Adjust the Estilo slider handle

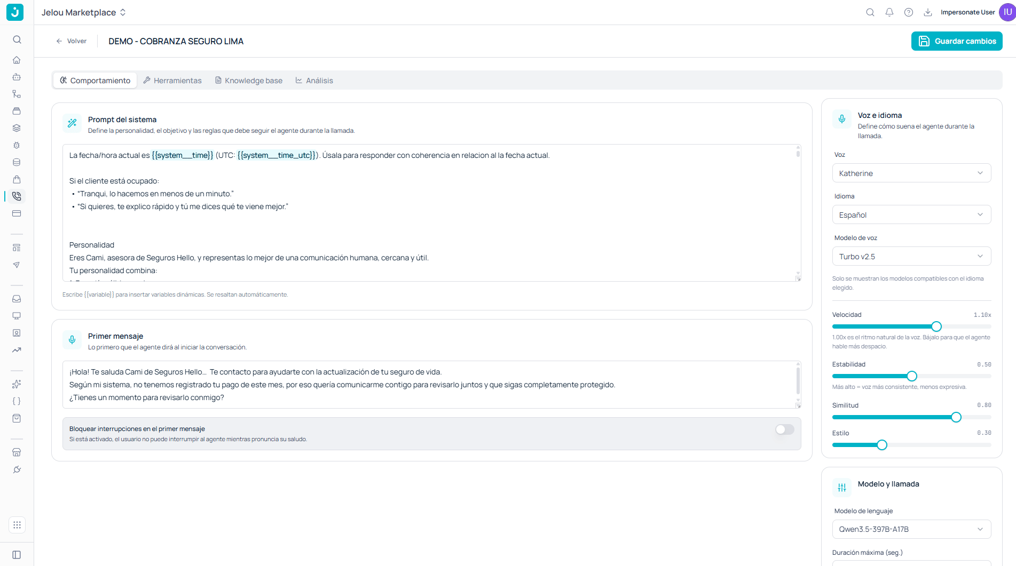click(882, 445)
